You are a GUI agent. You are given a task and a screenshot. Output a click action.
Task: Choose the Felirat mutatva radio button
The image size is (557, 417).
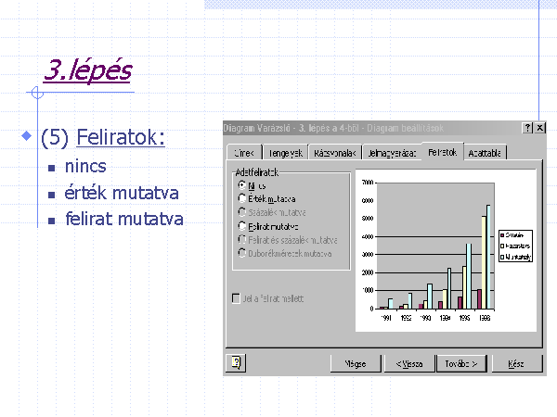click(x=243, y=225)
